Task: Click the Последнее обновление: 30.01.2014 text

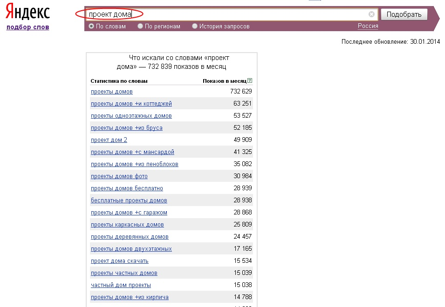Action: coord(390,42)
